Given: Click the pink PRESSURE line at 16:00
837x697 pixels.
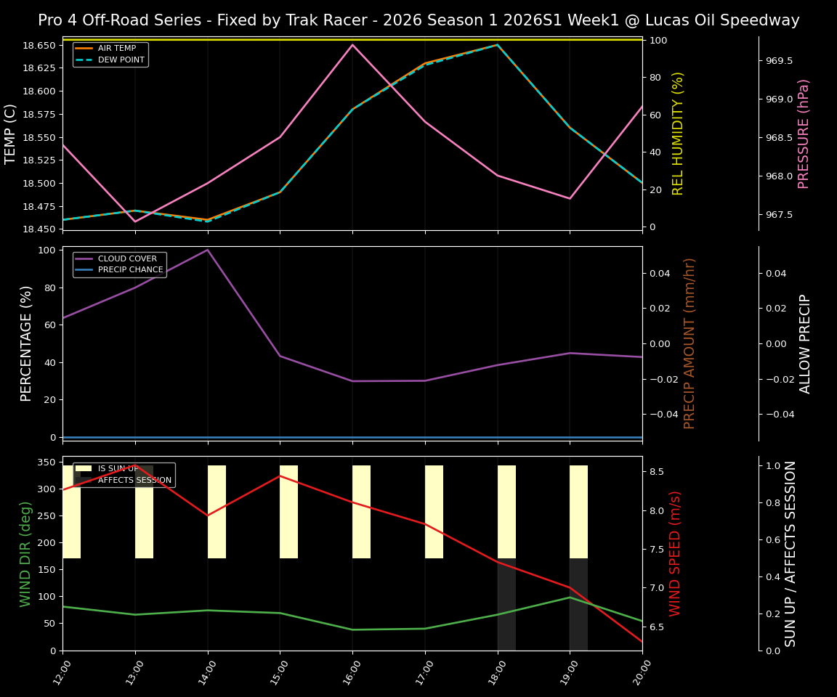Looking at the screenshot, I should 352,44.
